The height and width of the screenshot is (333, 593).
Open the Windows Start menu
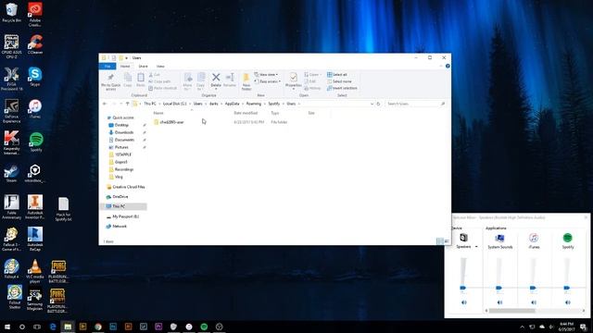click(x=6, y=327)
